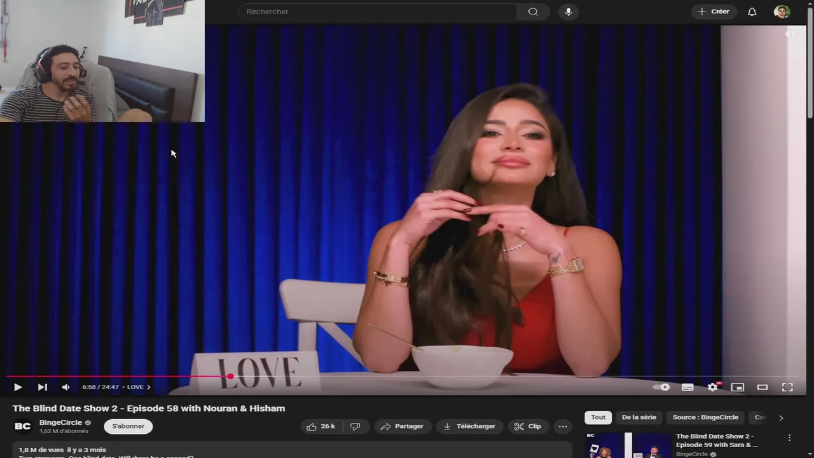Switch to miniplayer mode
The height and width of the screenshot is (458, 814).
coord(738,387)
